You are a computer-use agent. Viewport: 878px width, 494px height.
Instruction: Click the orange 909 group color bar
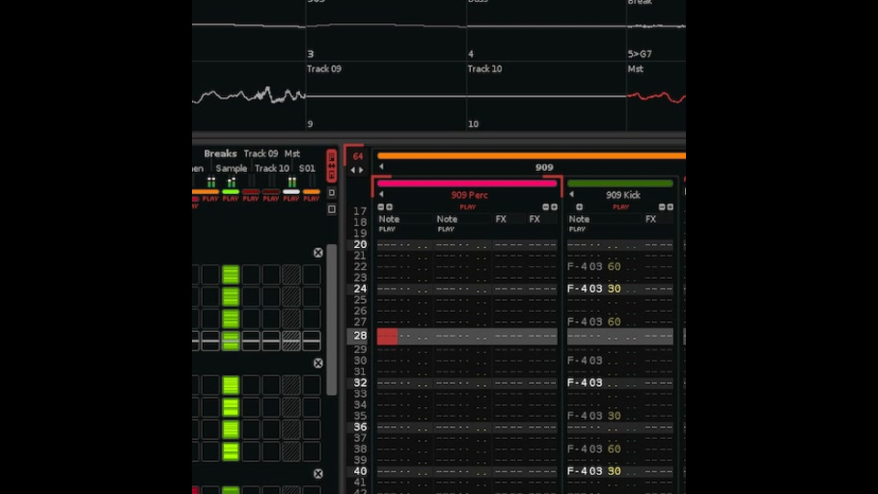point(531,156)
